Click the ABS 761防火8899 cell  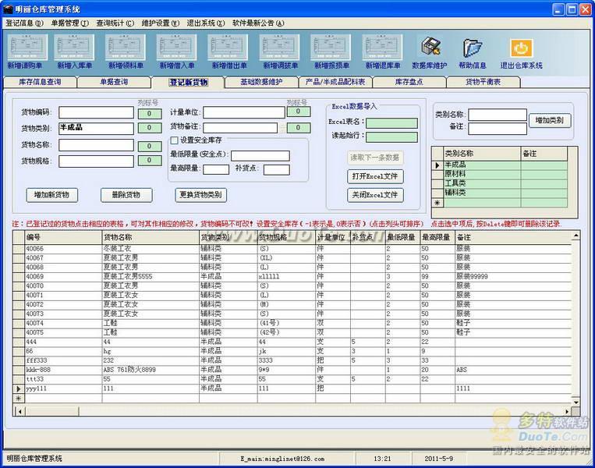151,370
